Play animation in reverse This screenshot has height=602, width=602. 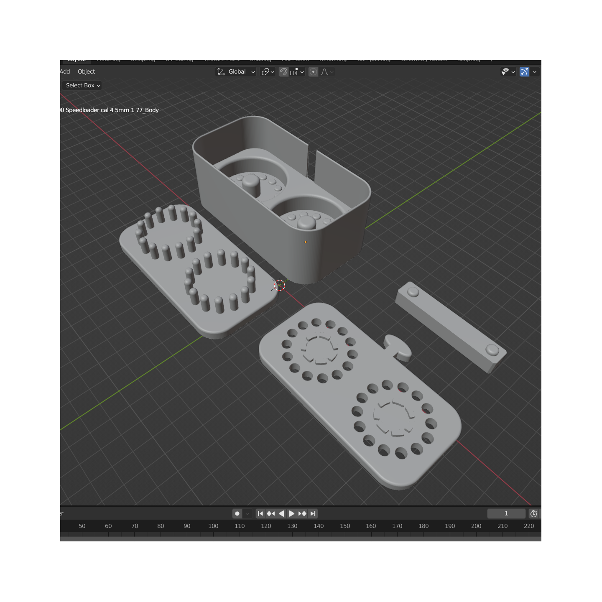[x=281, y=513]
